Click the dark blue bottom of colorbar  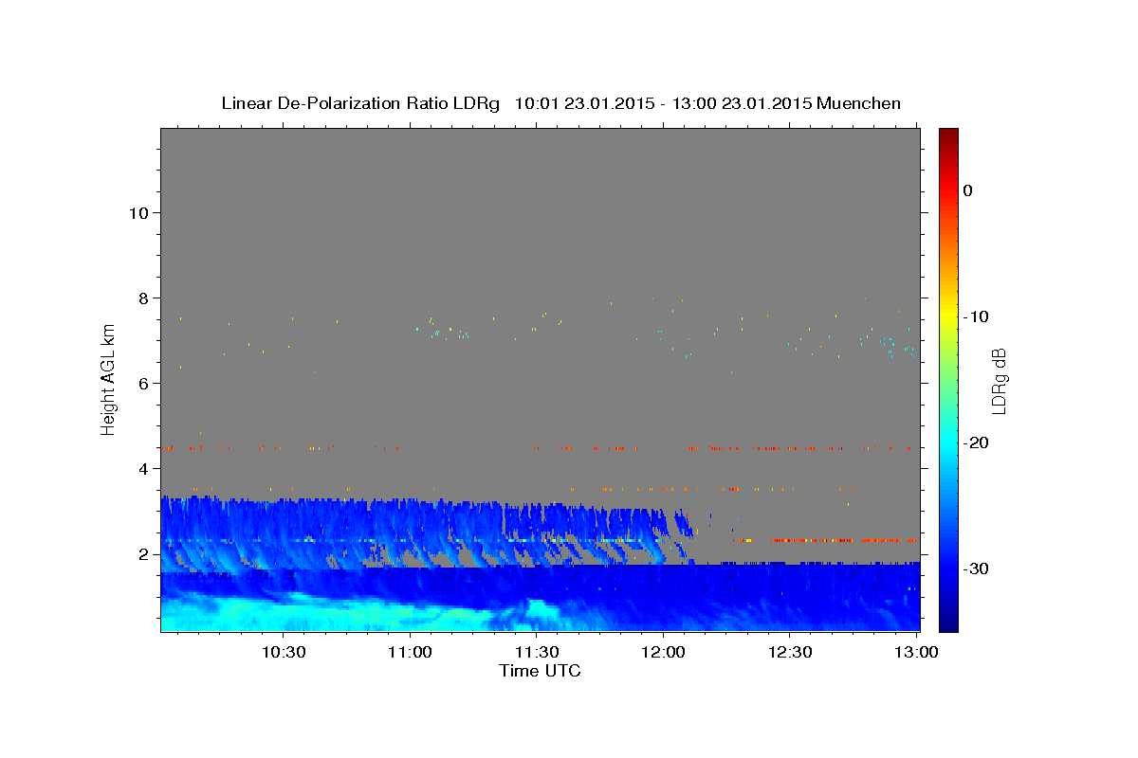click(x=948, y=625)
